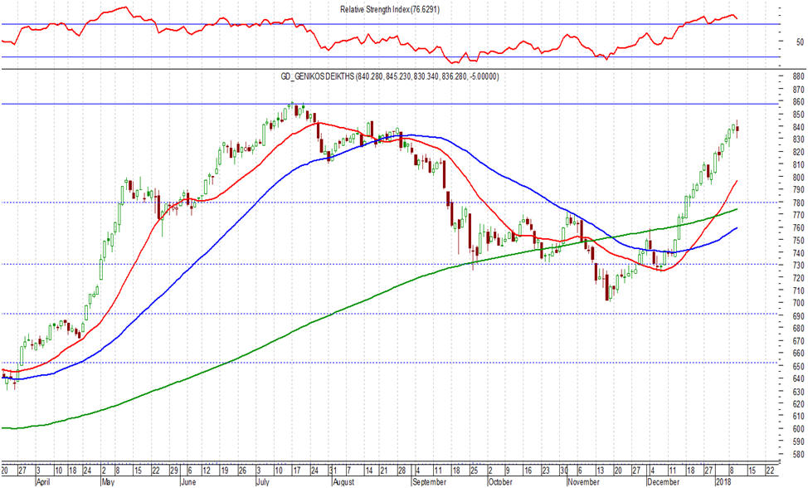Screen dimensions: 808x488
Task: Click price axis label 780
Action: pos(798,202)
